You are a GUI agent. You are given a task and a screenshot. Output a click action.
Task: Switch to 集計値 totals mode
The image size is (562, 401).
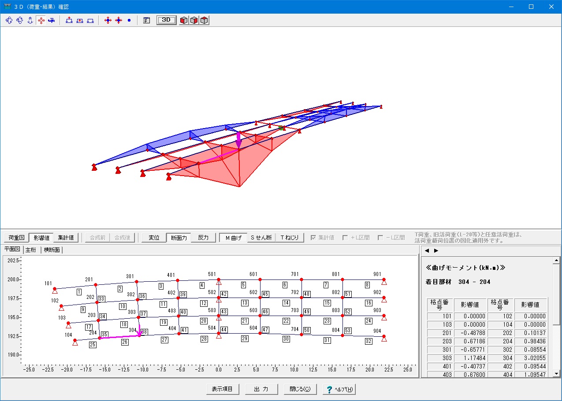tap(66, 238)
